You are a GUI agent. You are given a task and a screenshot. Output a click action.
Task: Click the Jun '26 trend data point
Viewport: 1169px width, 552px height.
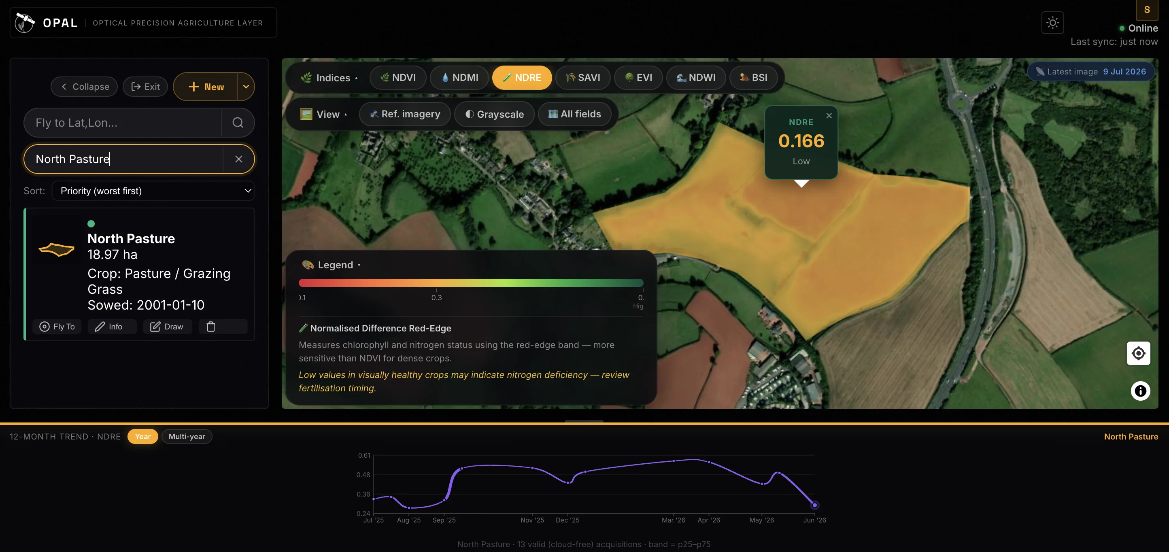pos(814,505)
